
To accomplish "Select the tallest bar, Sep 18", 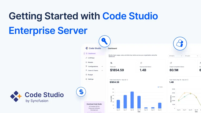I will (132, 100).
